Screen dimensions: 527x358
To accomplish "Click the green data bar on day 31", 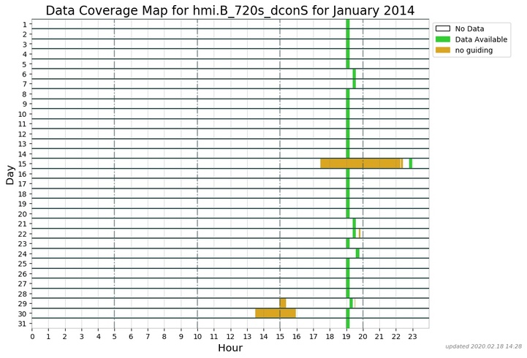I will 348,323.
